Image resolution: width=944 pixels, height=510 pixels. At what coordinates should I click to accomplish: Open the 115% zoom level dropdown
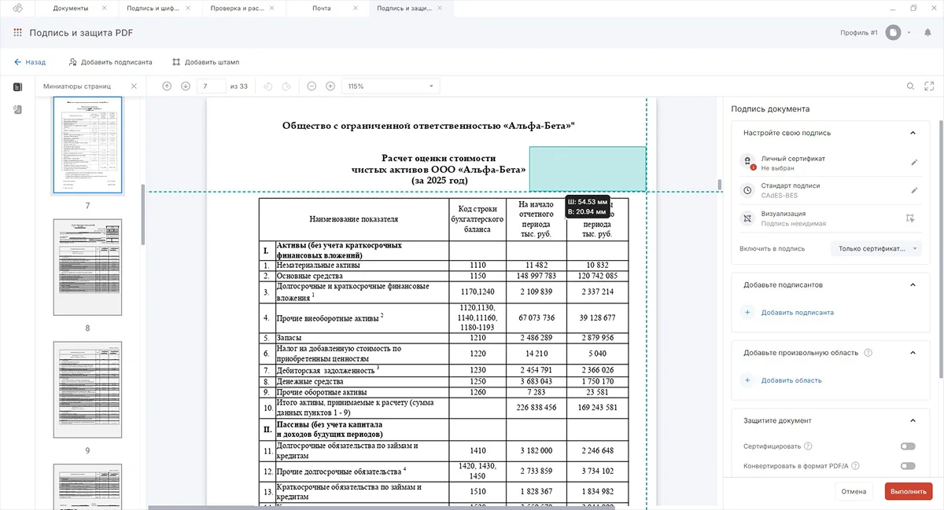click(391, 86)
